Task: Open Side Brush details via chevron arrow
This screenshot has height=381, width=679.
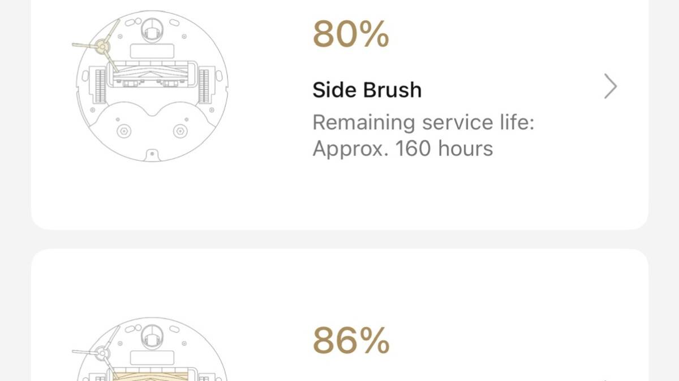Action: [610, 87]
